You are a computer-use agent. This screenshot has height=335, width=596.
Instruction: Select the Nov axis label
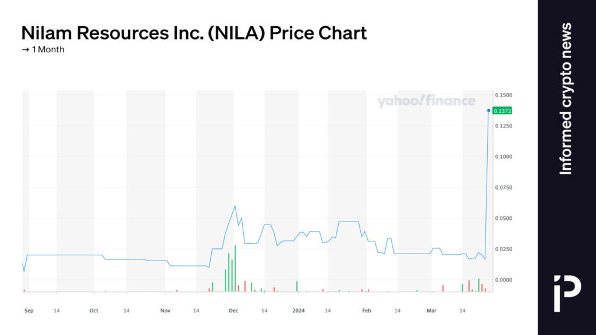coord(165,311)
